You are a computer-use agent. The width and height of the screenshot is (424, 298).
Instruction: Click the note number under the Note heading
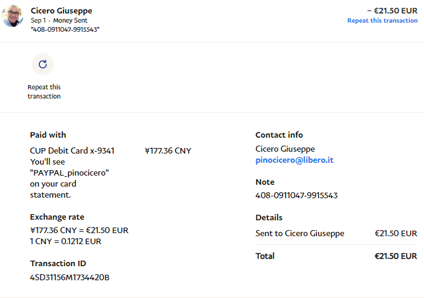pos(296,196)
